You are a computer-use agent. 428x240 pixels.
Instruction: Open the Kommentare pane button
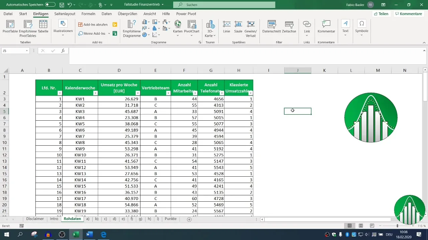(x=409, y=14)
